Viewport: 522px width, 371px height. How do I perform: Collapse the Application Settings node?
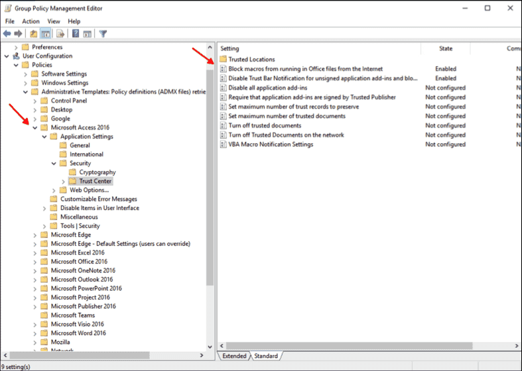44,136
